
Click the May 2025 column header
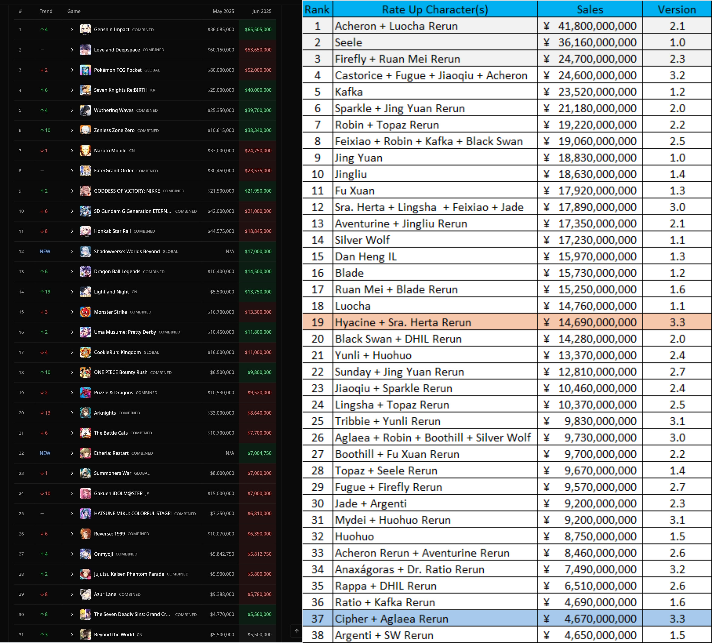pos(223,11)
